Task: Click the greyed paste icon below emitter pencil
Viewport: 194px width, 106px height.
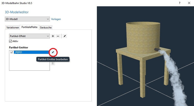Action: point(53,63)
